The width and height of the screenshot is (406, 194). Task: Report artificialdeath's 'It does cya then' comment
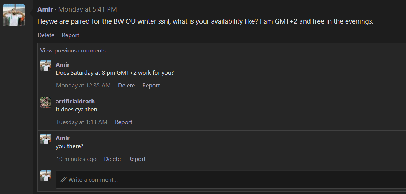[124, 122]
